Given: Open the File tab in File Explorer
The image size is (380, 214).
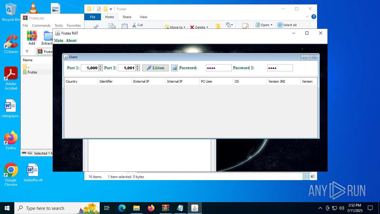Looking at the screenshot, I should pos(93,17).
